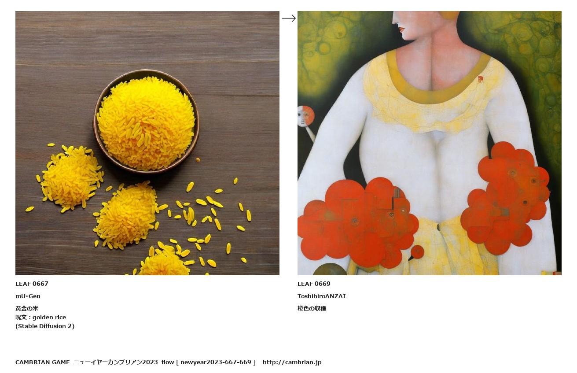577x373 pixels.
Task: Click the LEAF 0667 label
Action: (32, 284)
